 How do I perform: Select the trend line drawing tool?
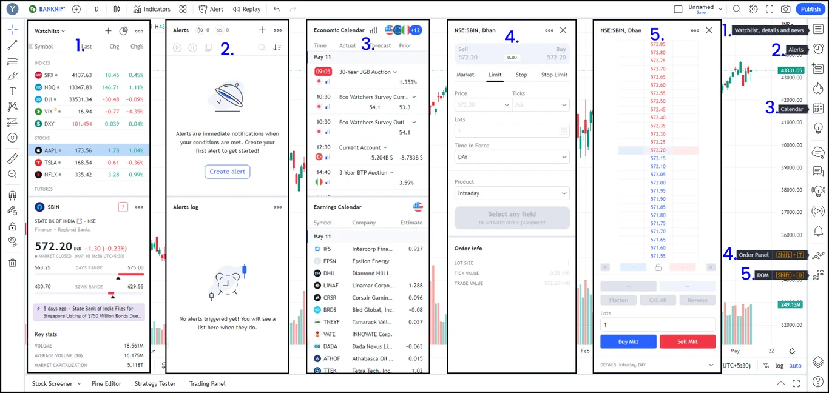[x=12, y=45]
